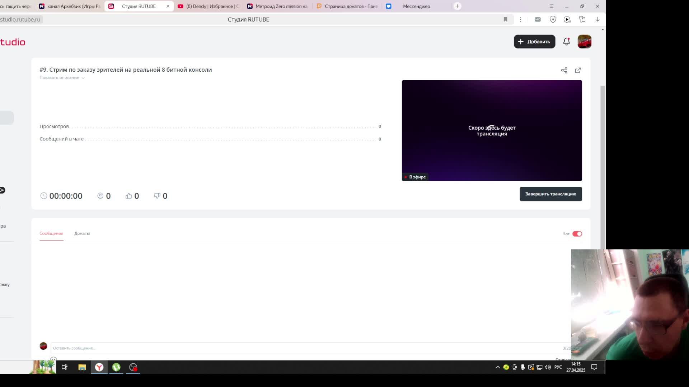Open stream in new window icon
Screen dimensions: 689x387
578,70
